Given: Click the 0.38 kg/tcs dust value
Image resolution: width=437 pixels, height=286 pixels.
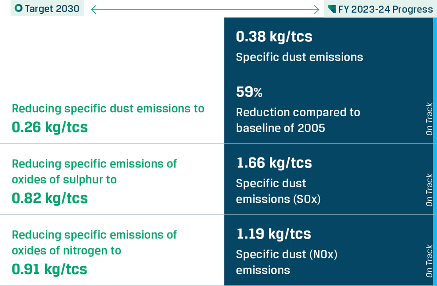Looking at the screenshot, I should pos(274,36).
